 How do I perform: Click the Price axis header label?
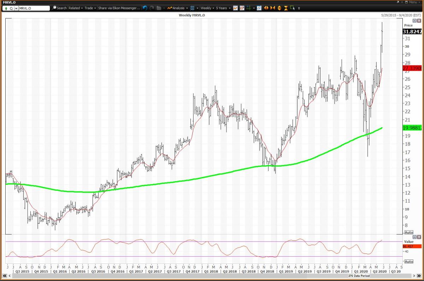click(408, 25)
